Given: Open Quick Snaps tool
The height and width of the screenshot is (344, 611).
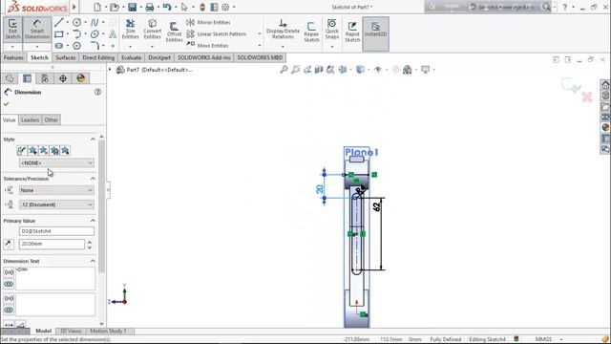Looking at the screenshot, I should click(331, 30).
